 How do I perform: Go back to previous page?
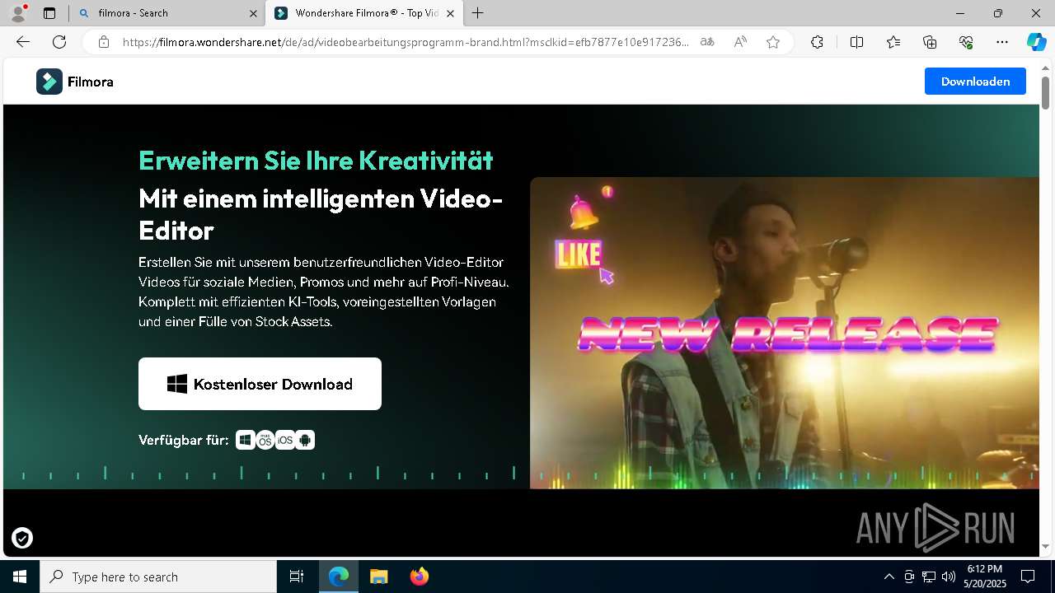click(x=23, y=42)
